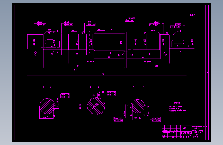This screenshot has height=145, width=223.
Task: Click the upper E cutting-plane marker above the shaft
Action: click(x=56, y=31)
